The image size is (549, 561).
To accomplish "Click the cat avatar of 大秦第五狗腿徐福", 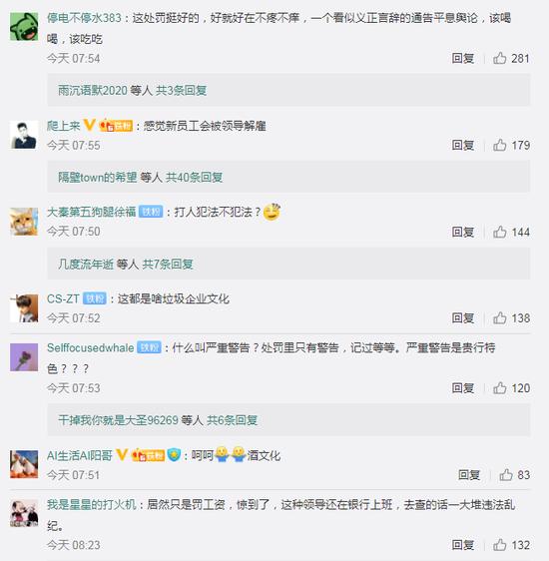I will click(24, 222).
